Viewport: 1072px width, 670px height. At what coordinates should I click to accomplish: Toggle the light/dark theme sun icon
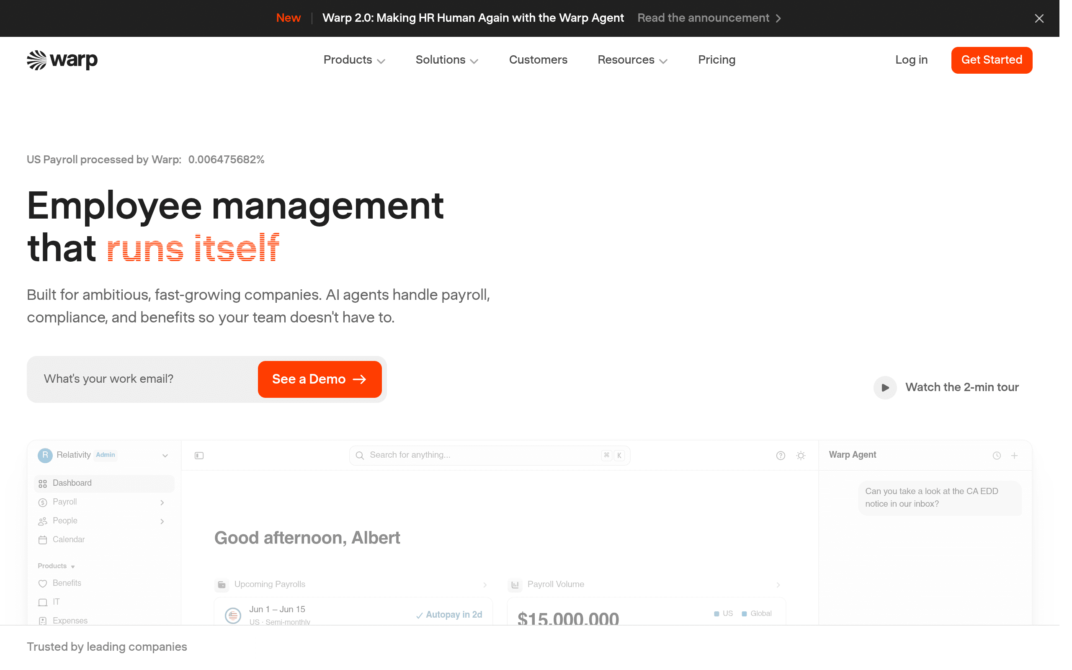click(801, 456)
